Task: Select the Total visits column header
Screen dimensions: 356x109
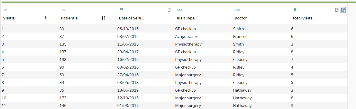Action: tap(304, 18)
